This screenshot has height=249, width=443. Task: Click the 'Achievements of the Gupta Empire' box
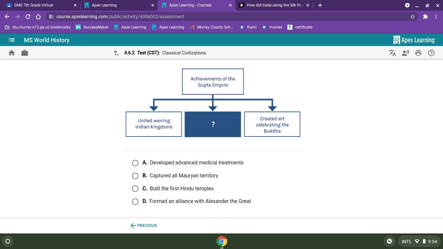coord(213,82)
